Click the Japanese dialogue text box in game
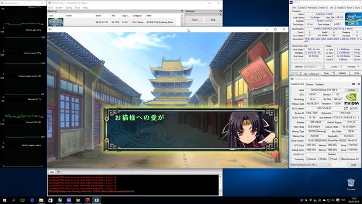 (x=191, y=130)
